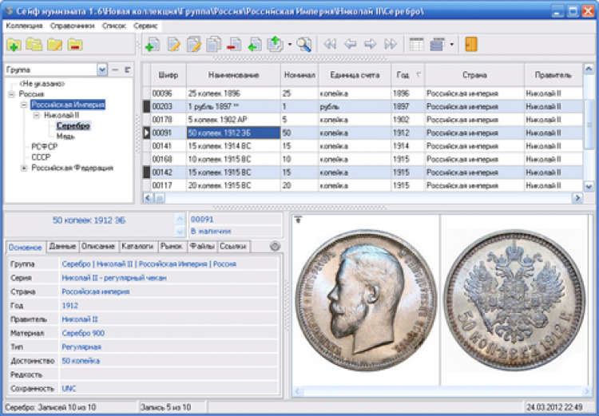Click export icon with green up arrow

pyautogui.click(x=275, y=44)
